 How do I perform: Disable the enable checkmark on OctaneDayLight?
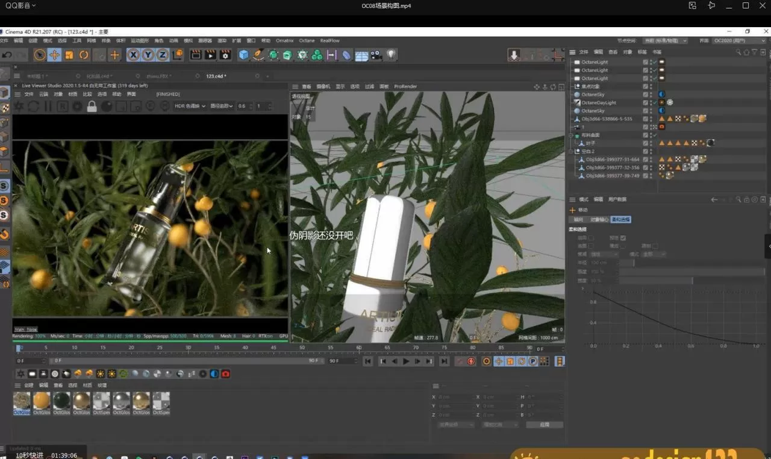654,102
